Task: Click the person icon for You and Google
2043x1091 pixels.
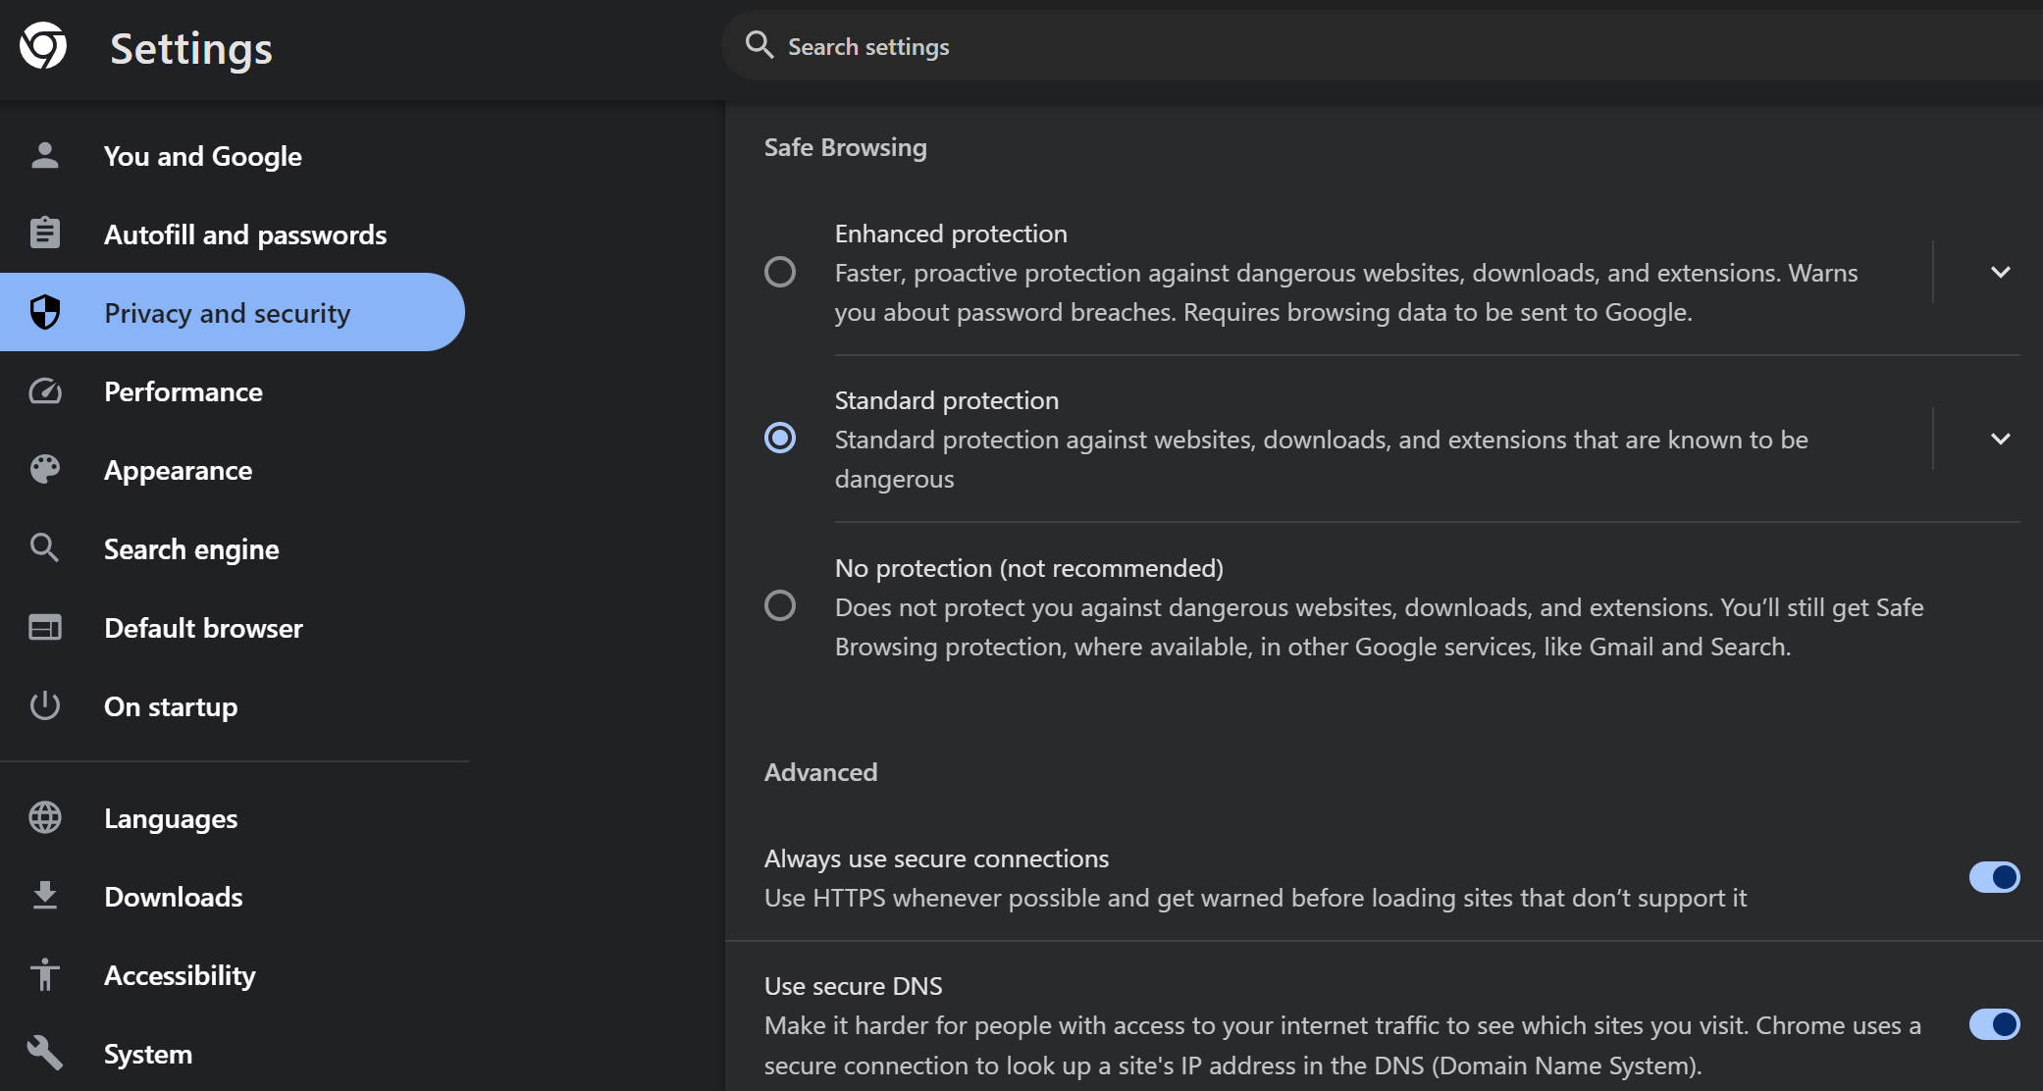Action: 45,156
